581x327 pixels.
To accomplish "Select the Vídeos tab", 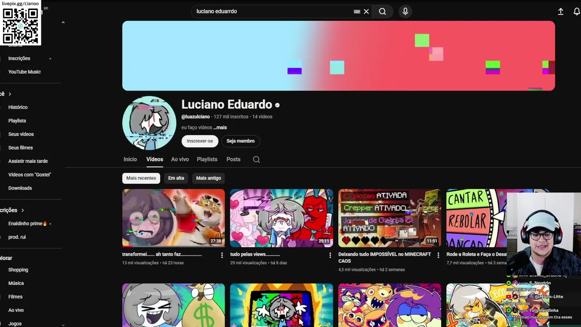I will coord(155,159).
